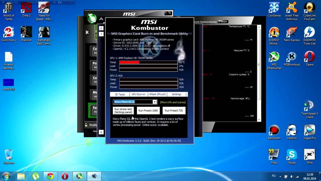Click the GPU 1 Temp bar

click(x=148, y=62)
